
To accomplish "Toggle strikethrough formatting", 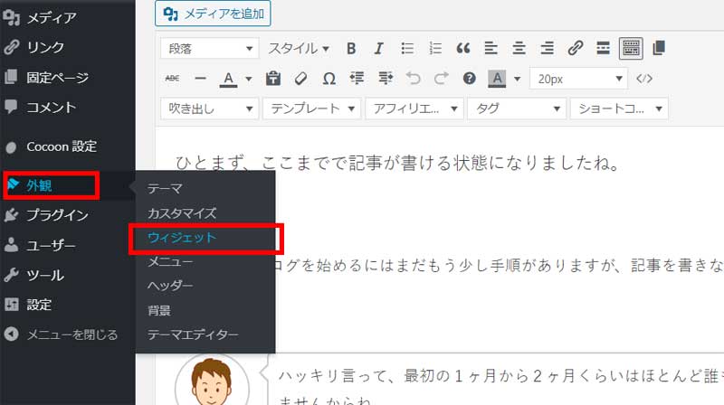I will pos(173,79).
